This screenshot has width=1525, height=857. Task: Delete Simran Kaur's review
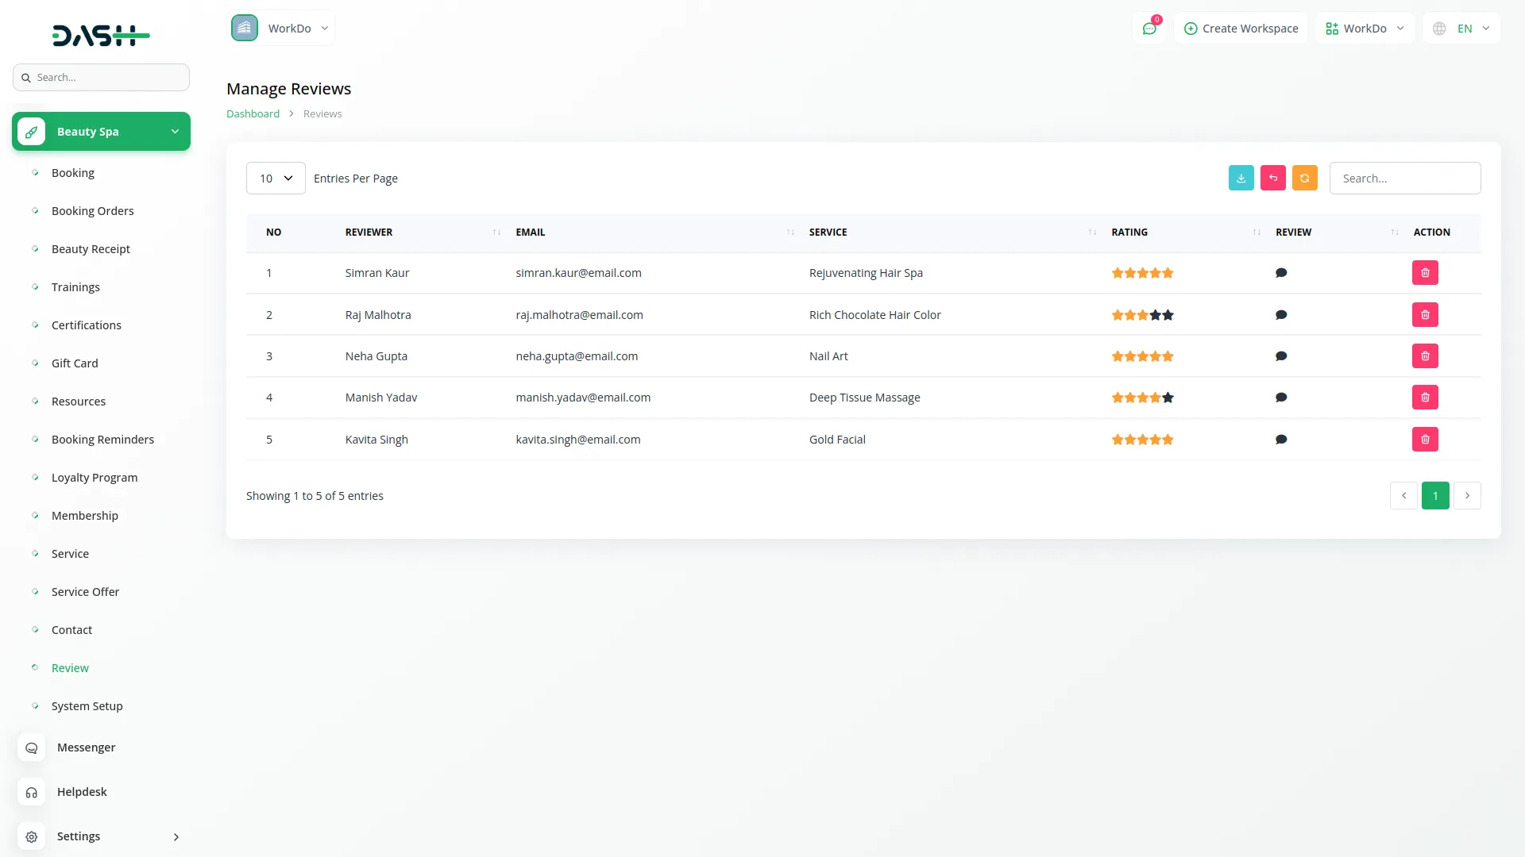[x=1425, y=273]
